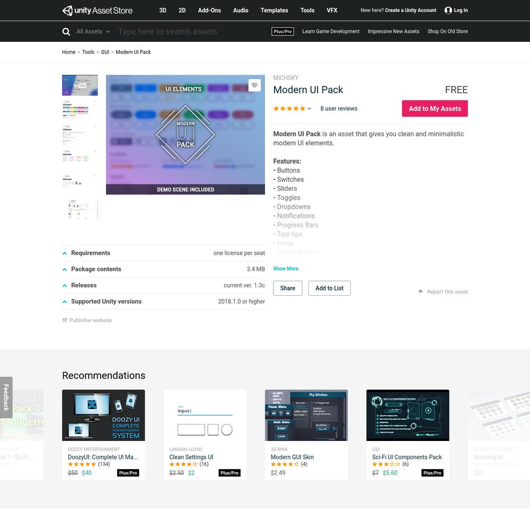This screenshot has height=530, width=530.
Task: Click the Amazing UI recommendation card
Action: tap(499, 435)
